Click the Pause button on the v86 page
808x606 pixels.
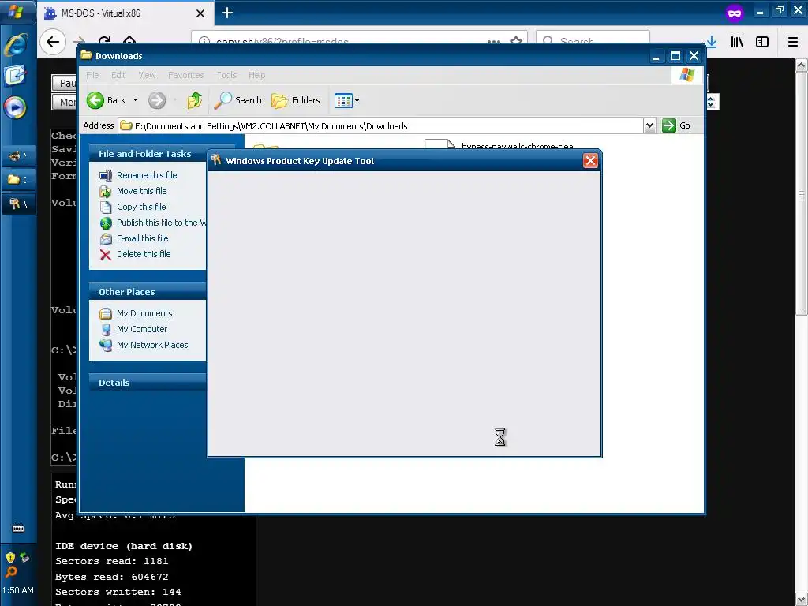coord(65,83)
